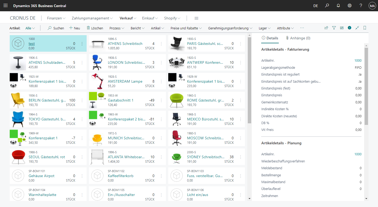Open the options menu for Warmhalteplatte
The image size is (378, 207).
(x=82, y=195)
